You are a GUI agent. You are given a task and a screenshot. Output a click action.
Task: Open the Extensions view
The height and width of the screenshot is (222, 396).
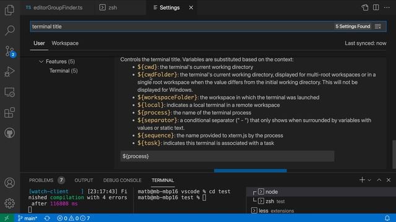click(x=10, y=112)
